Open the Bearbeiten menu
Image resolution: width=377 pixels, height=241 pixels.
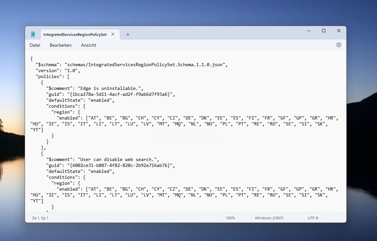point(61,45)
